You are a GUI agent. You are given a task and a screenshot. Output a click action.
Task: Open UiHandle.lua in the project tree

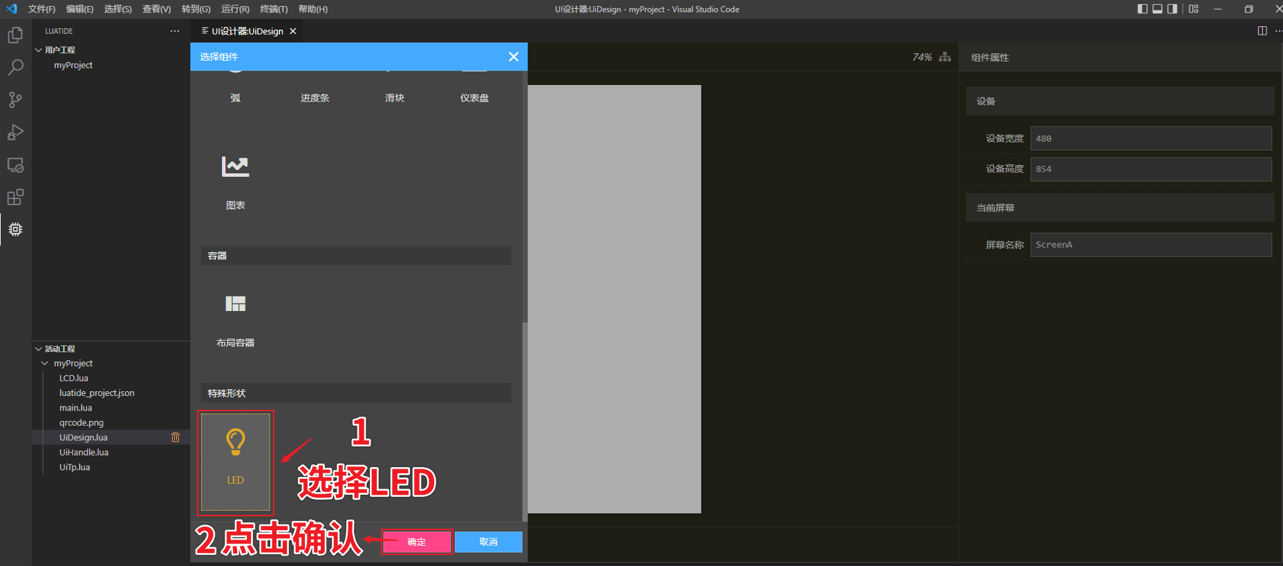coord(84,453)
